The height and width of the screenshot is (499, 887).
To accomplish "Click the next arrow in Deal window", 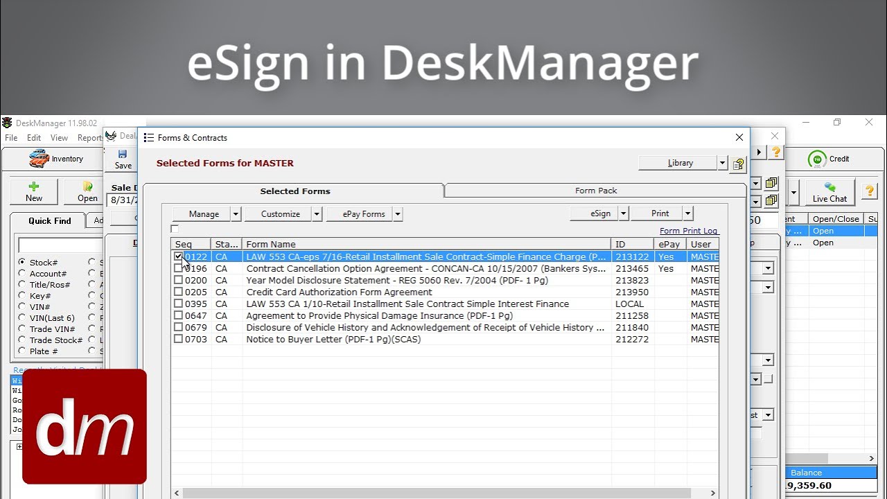I will (759, 152).
